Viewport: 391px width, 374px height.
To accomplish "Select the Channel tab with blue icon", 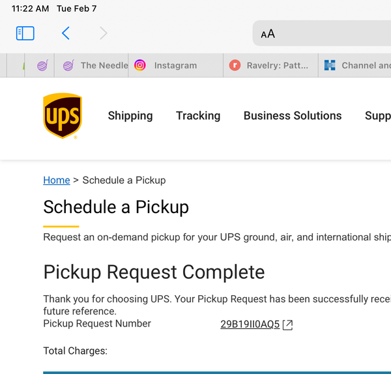I will point(355,65).
